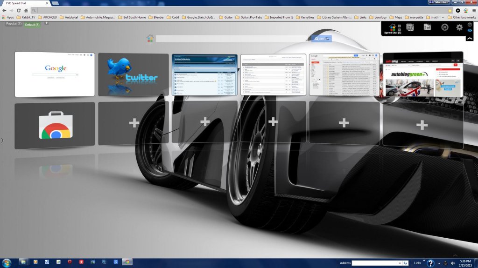
Task: Show hidden tray icons arrow
Action: pos(439,263)
